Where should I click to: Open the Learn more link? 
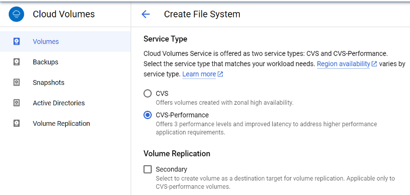[x=199, y=74]
